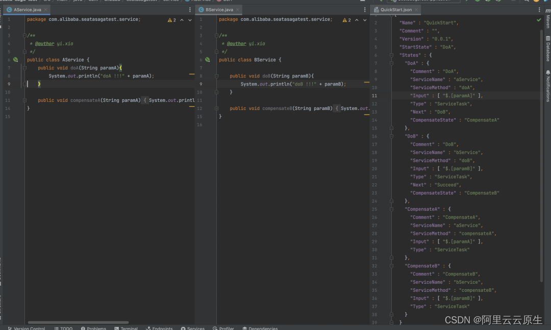Click the Spring bean gutter icon beside AService class
551x330 pixels.
(x=15, y=60)
